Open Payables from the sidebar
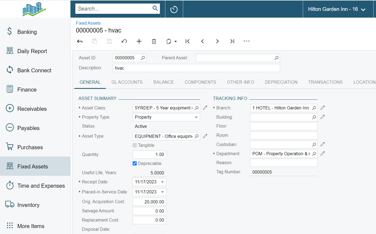The image size is (376, 234). 28,128
